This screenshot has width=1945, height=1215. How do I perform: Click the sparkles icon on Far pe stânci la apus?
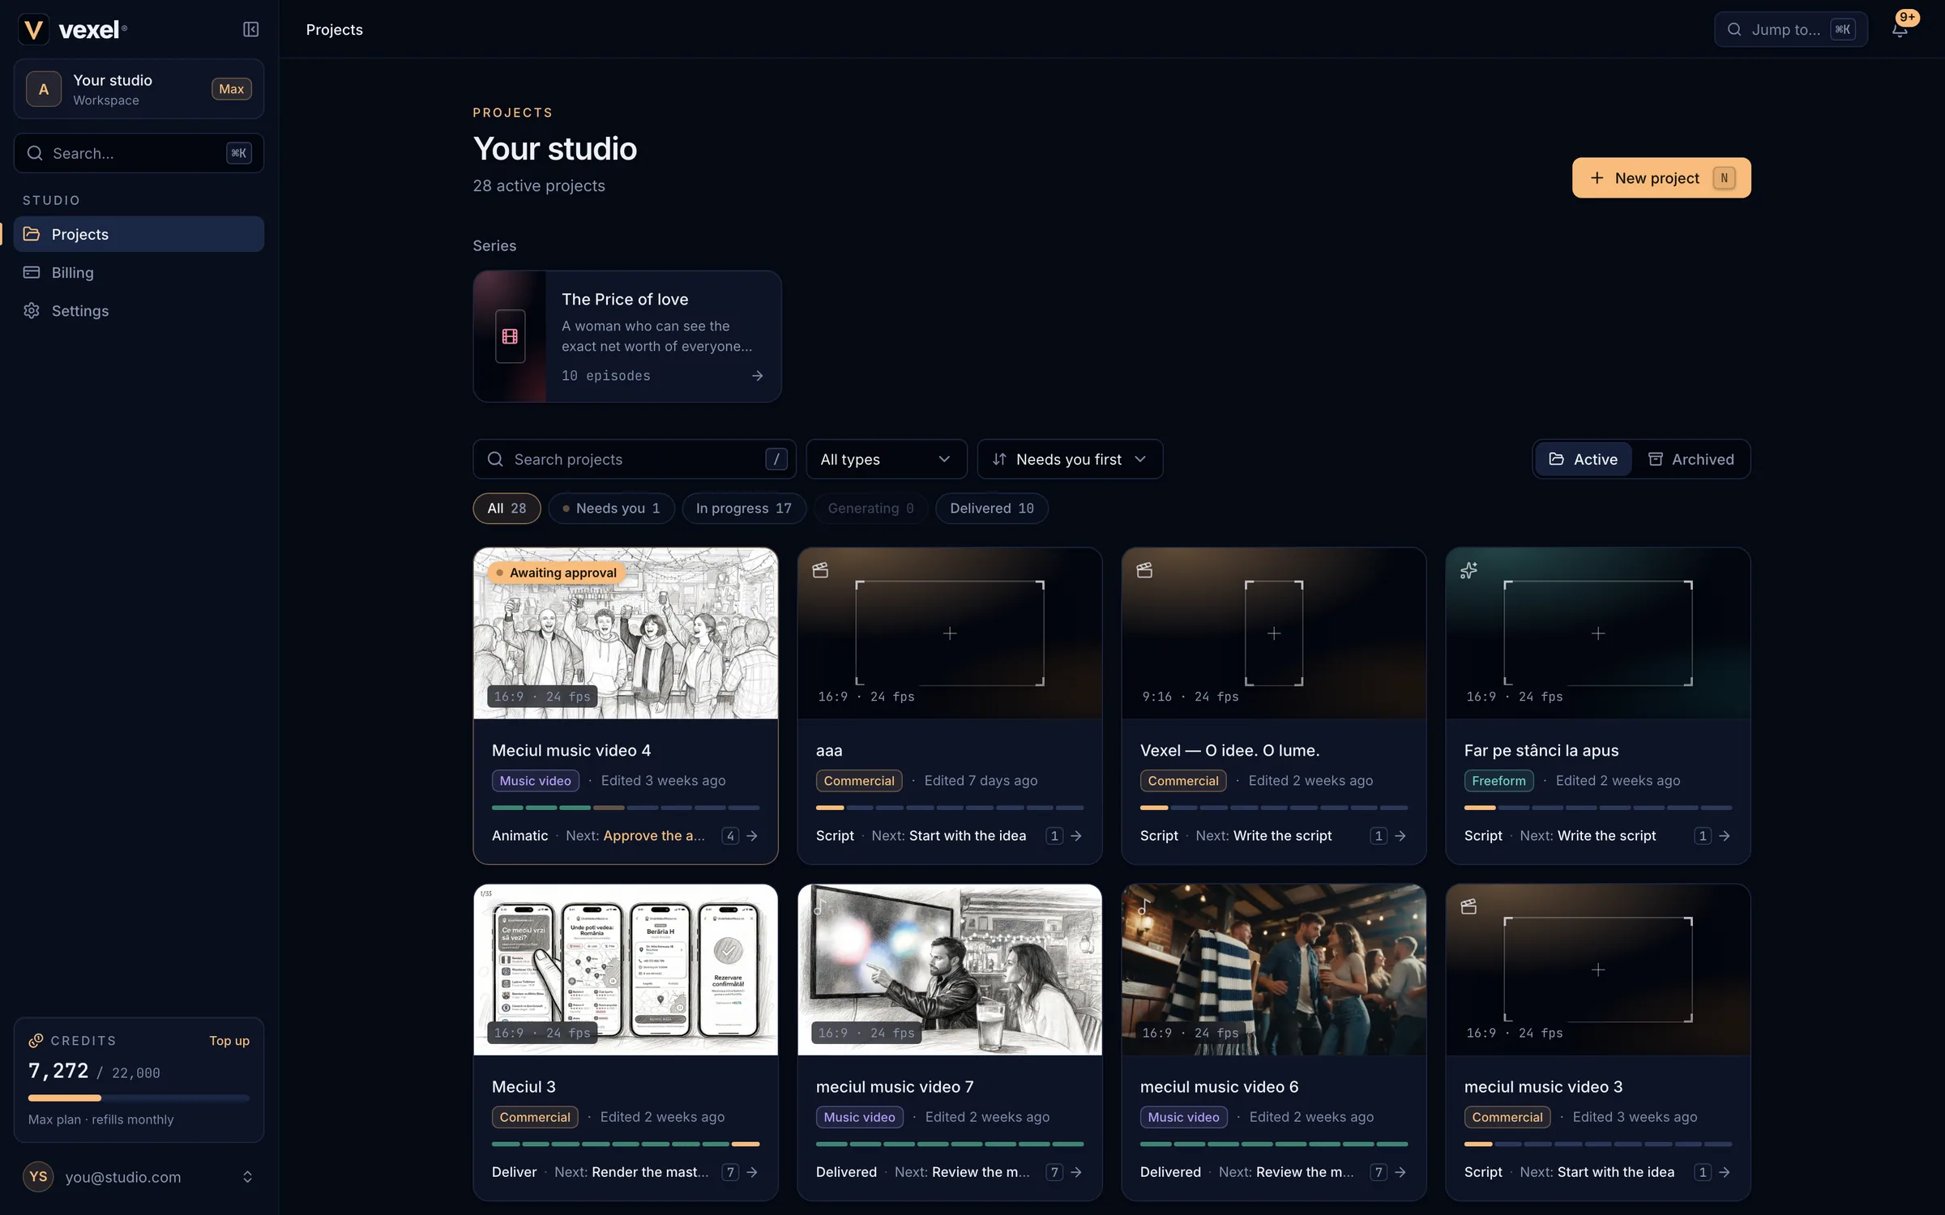pos(1468,570)
